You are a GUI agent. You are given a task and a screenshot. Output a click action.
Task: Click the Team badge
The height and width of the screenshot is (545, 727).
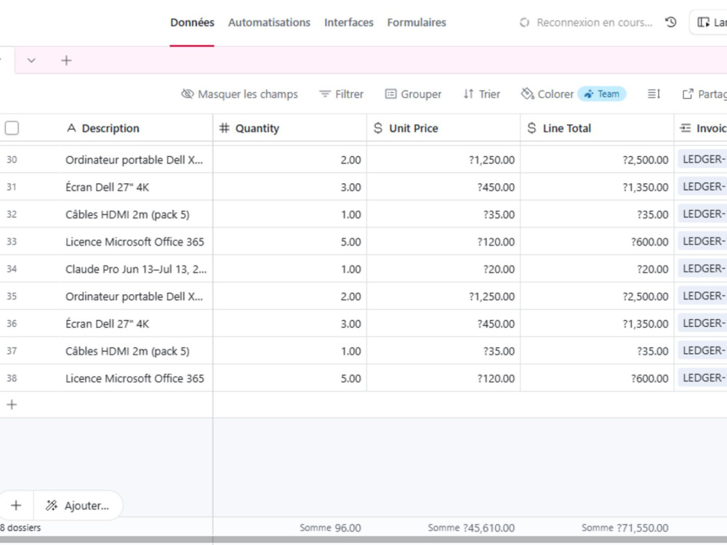602,94
